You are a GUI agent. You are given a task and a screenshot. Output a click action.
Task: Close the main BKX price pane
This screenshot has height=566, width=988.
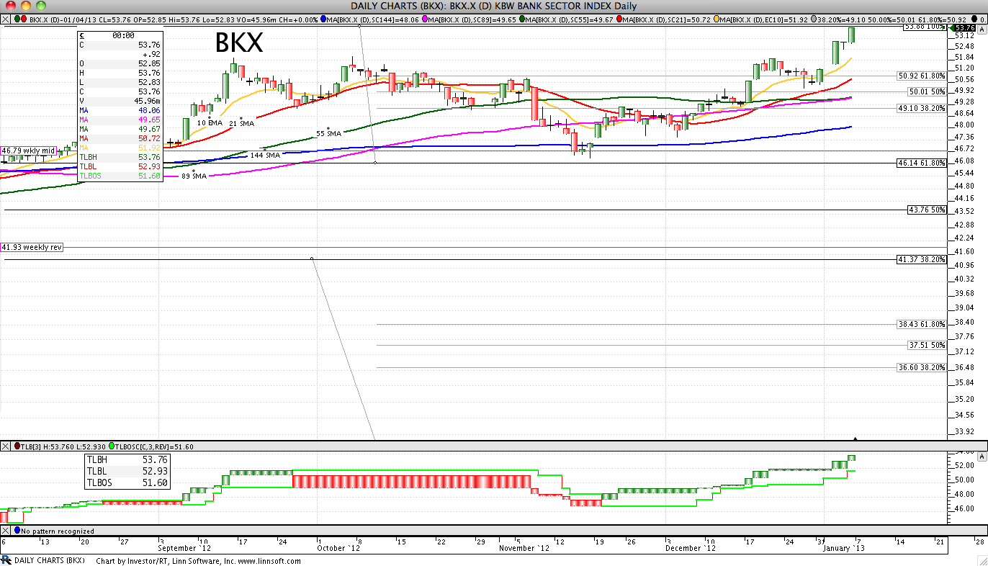coord(5,19)
